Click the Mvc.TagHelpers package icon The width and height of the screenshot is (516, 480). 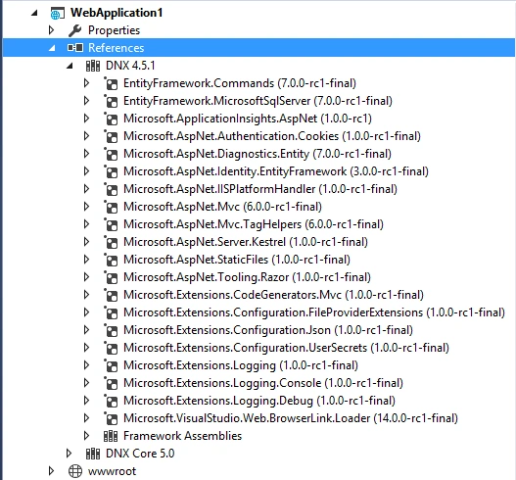[x=111, y=224]
